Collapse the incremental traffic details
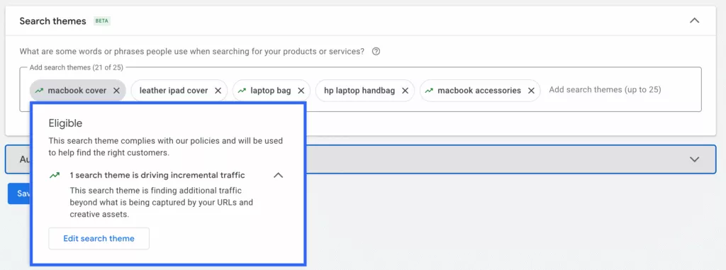The image size is (726, 270). [278, 175]
